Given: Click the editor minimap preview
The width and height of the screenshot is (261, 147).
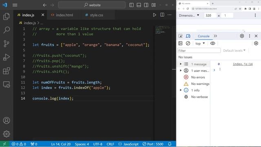Looking at the screenshot, I should [163, 30].
